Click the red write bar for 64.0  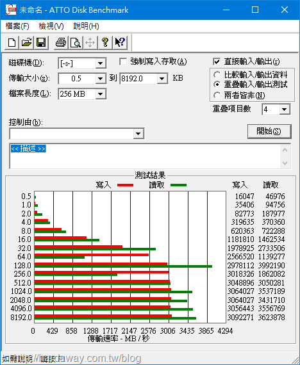tap(92, 255)
